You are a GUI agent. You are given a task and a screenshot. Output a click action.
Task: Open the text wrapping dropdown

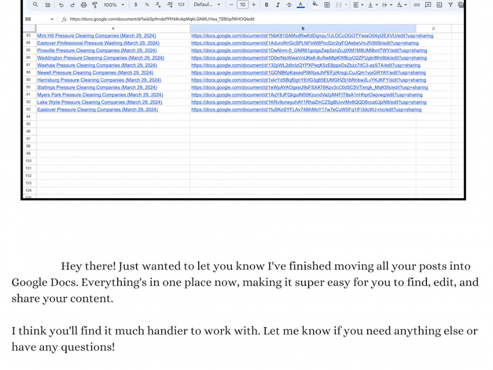tap(387, 4)
